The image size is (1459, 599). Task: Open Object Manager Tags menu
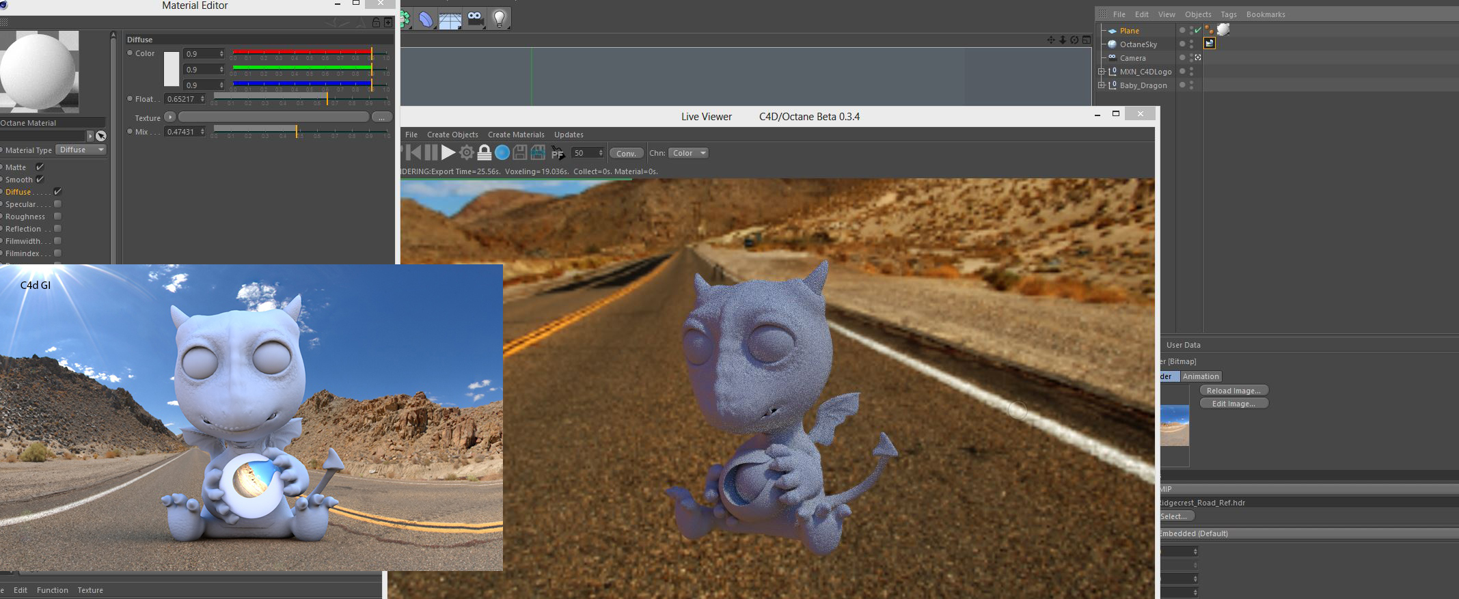(1229, 14)
